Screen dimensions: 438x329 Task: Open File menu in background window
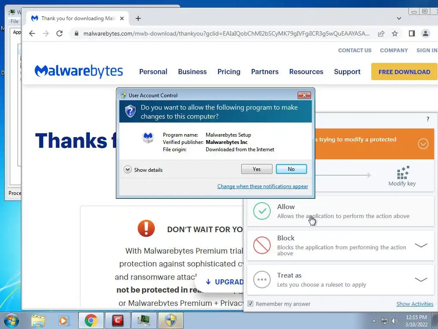(15, 21)
